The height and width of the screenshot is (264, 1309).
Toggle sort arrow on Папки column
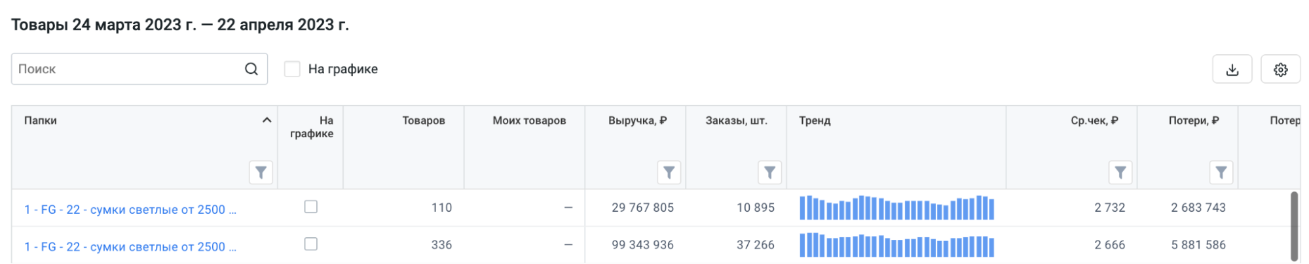coord(267,120)
